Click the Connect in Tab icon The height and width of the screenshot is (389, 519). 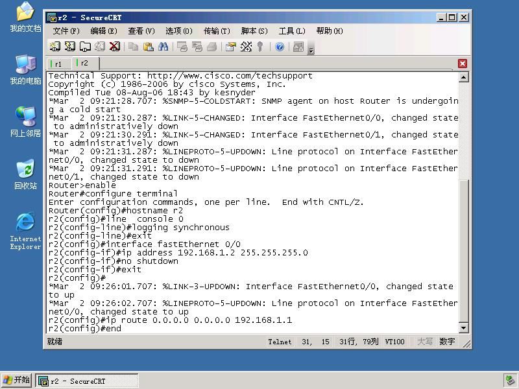(x=85, y=47)
